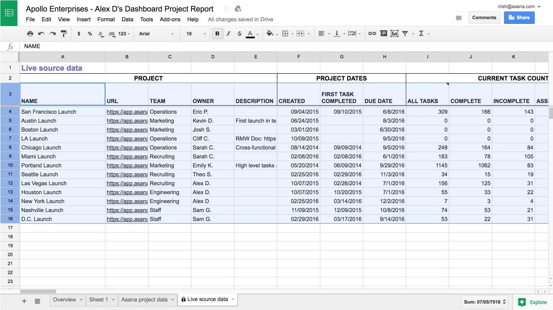Toggle strikethrough formatting
The image size is (553, 310).
239,34
